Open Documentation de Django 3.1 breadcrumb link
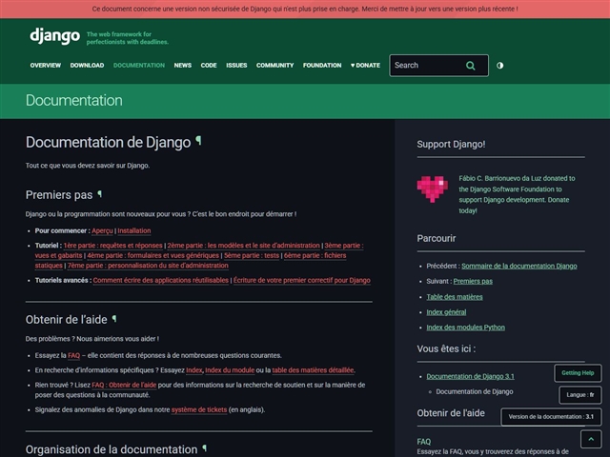Image resolution: width=610 pixels, height=457 pixels. (x=470, y=377)
